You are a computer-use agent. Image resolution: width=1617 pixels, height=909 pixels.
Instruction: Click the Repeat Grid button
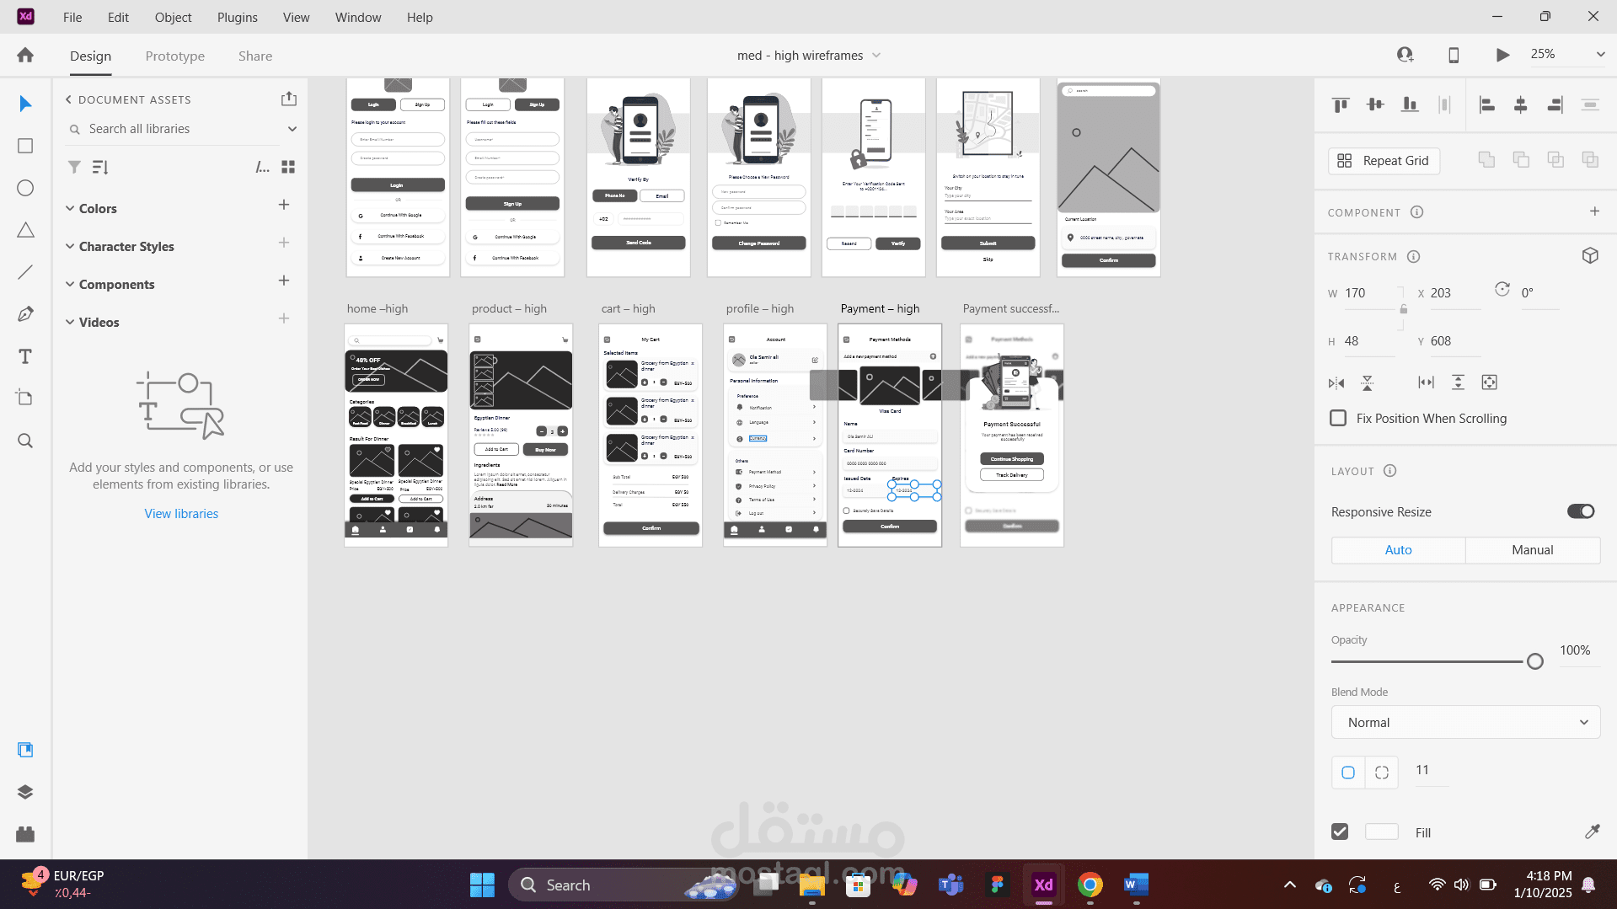coord(1384,160)
